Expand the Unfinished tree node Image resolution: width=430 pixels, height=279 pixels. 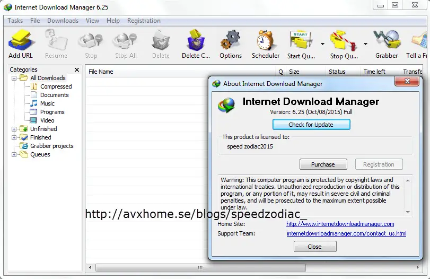(14, 129)
